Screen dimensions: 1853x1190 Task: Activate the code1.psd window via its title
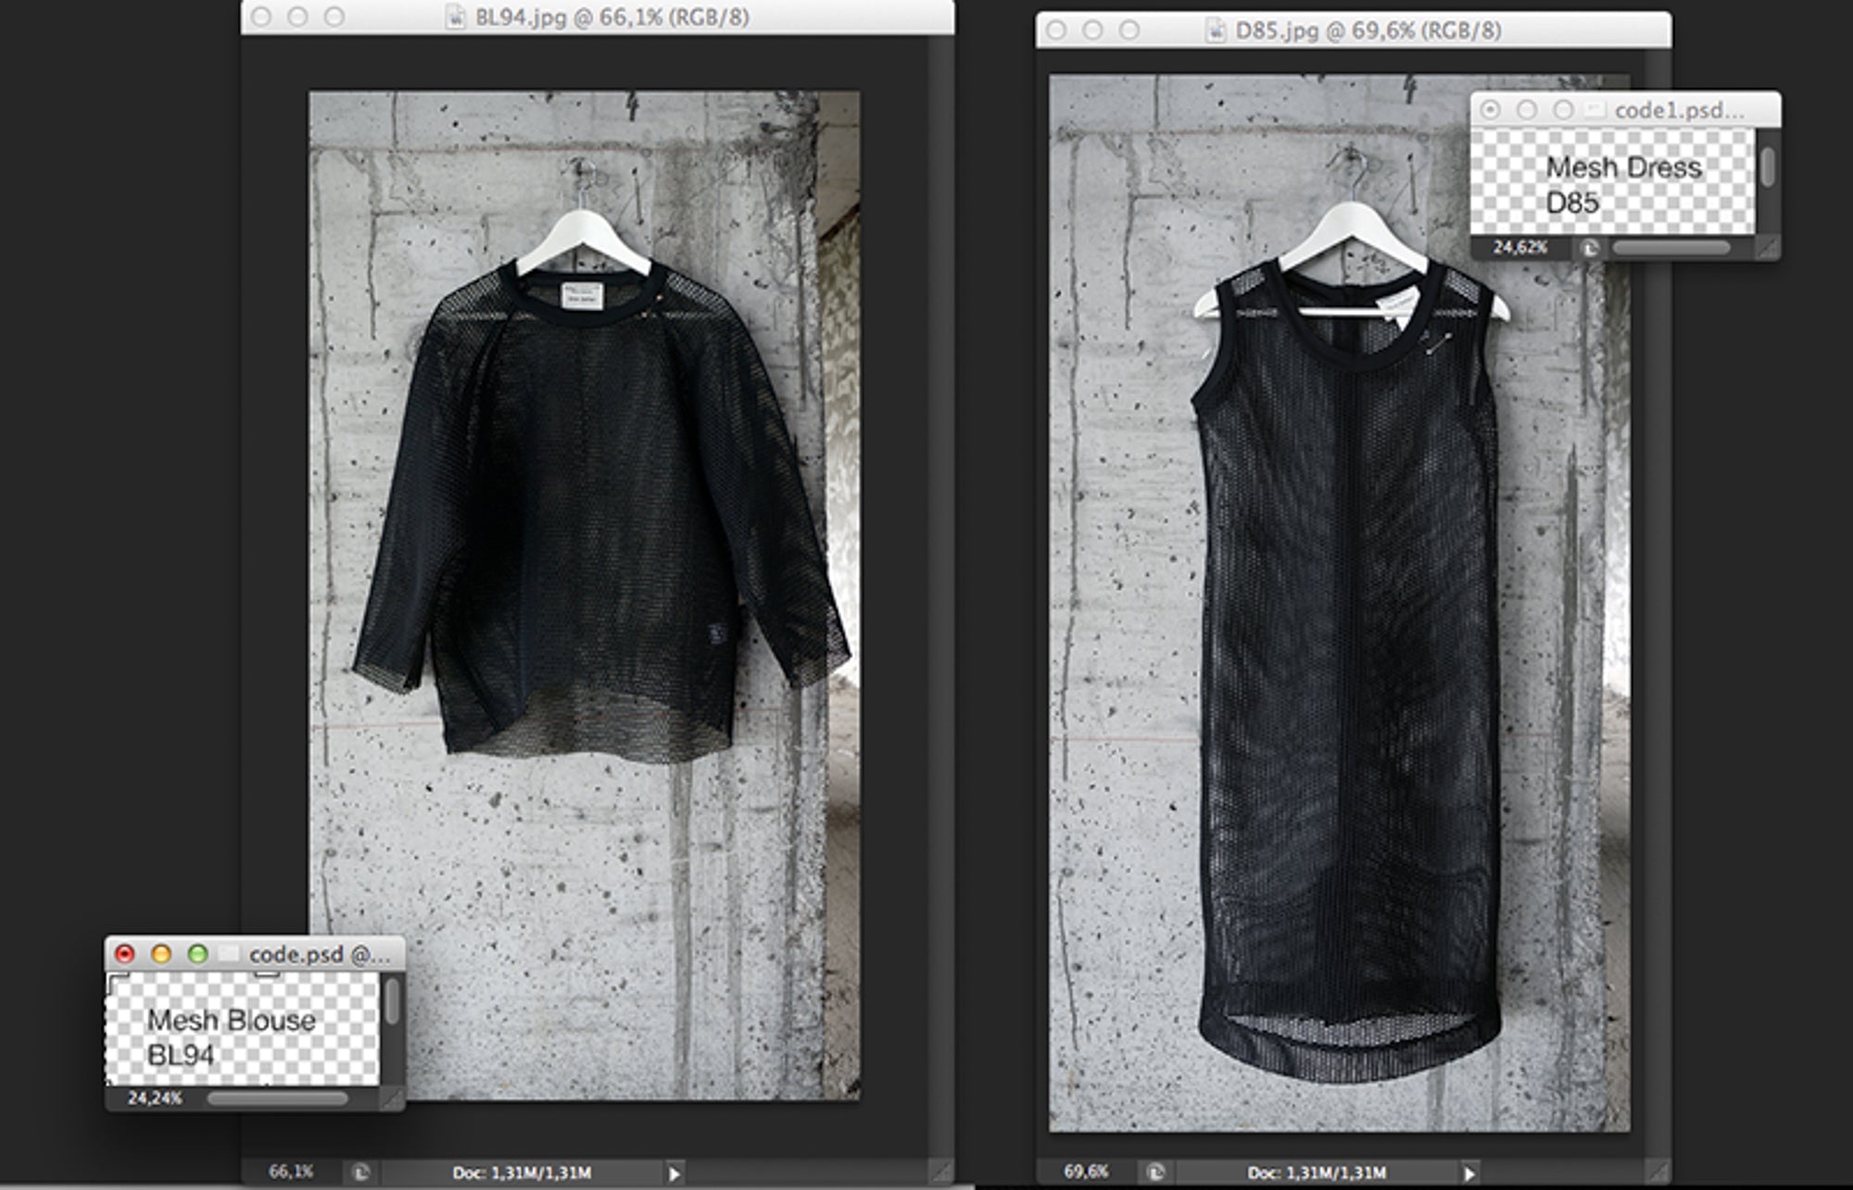1678,110
